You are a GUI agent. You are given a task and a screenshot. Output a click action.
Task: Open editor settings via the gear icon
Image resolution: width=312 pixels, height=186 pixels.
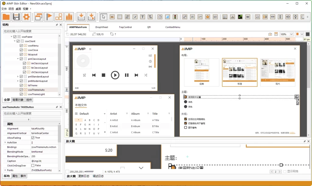click(27, 17)
